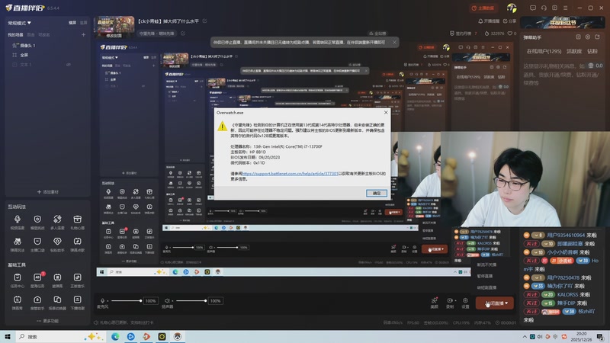Open the 弹幕玩法 interactive icon
The image size is (610, 343).
point(18,244)
